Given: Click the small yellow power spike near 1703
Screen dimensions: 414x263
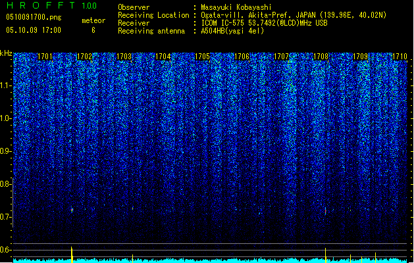Looking at the screenshot, I should (132, 258).
